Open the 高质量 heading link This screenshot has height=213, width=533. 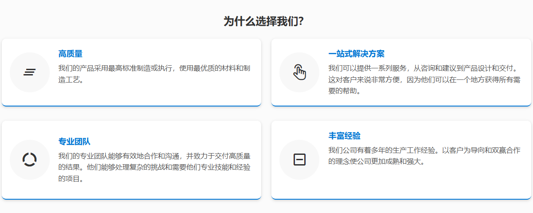[x=70, y=54]
